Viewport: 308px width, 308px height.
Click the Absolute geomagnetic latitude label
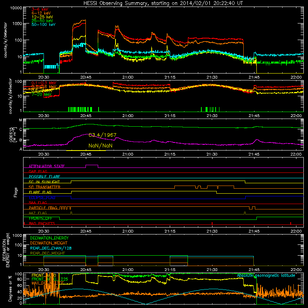coord(266,275)
